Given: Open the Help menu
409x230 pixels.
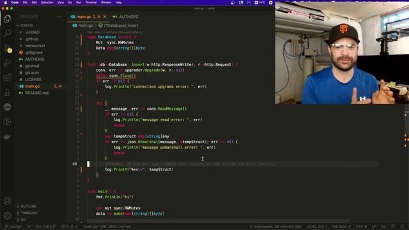Looking at the screenshot, I should click(118, 3).
